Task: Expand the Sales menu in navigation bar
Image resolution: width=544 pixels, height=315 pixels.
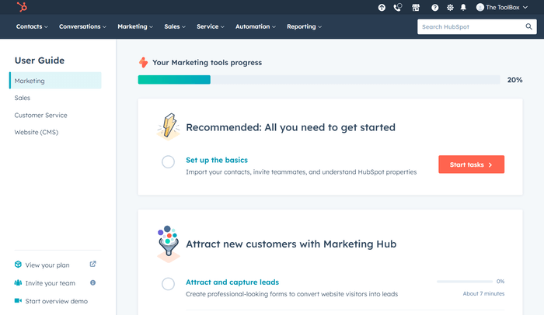Action: point(175,26)
